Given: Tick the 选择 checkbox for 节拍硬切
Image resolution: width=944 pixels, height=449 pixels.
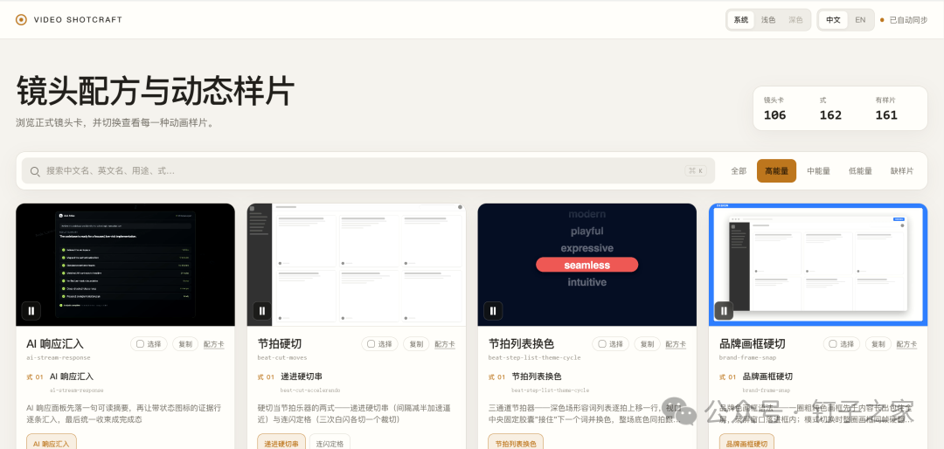Looking at the screenshot, I should click(371, 344).
